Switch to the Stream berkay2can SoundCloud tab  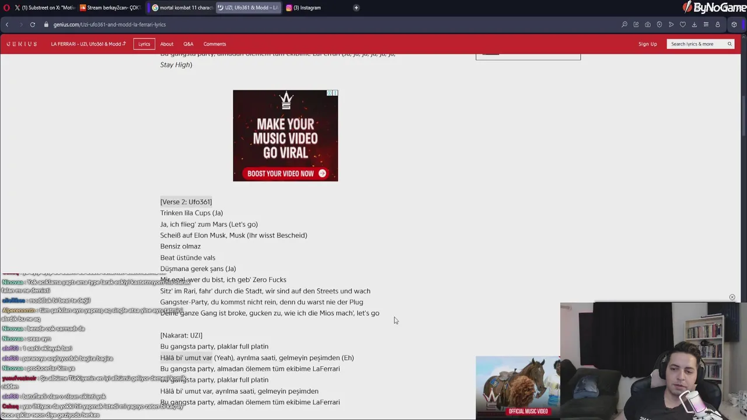110,8
